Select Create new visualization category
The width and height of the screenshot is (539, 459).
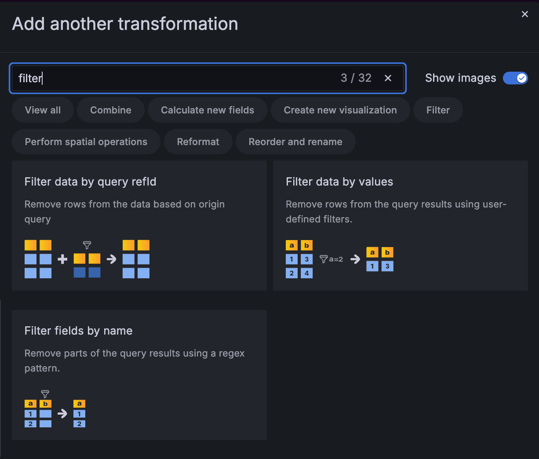340,110
